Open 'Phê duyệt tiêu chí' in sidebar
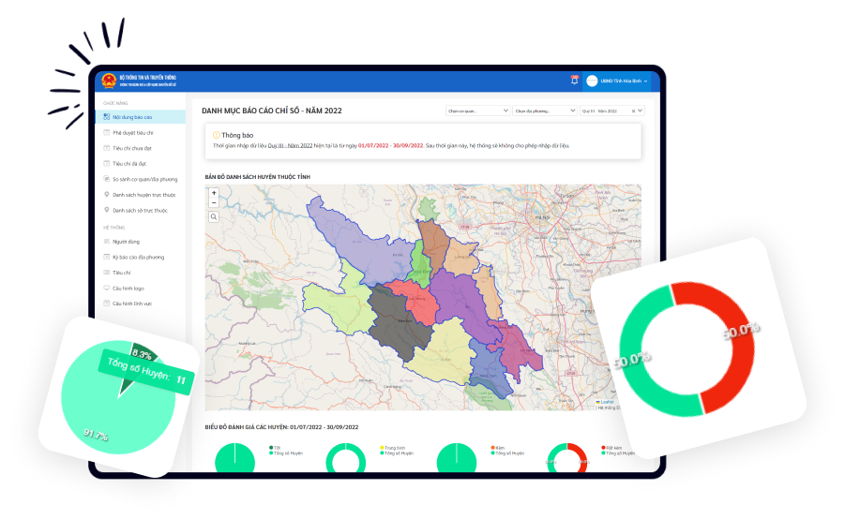The height and width of the screenshot is (519, 845). click(x=132, y=133)
